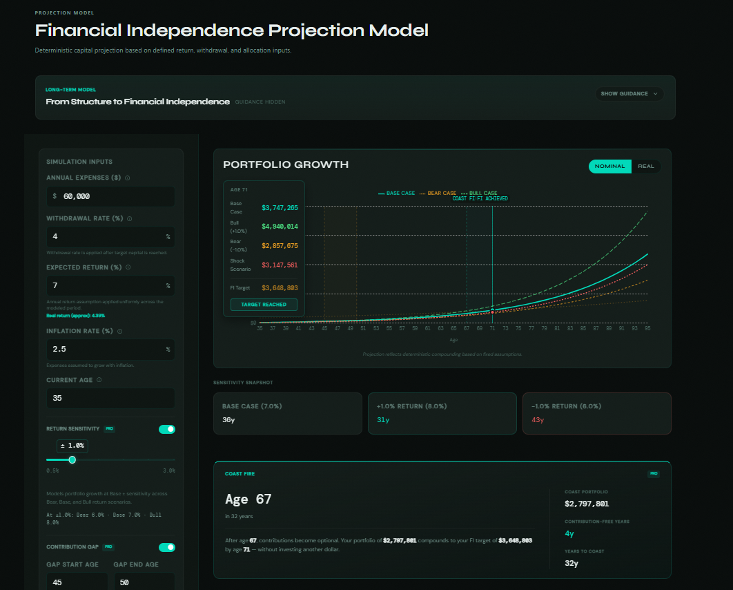Click the Inflation Rate info icon

point(119,331)
